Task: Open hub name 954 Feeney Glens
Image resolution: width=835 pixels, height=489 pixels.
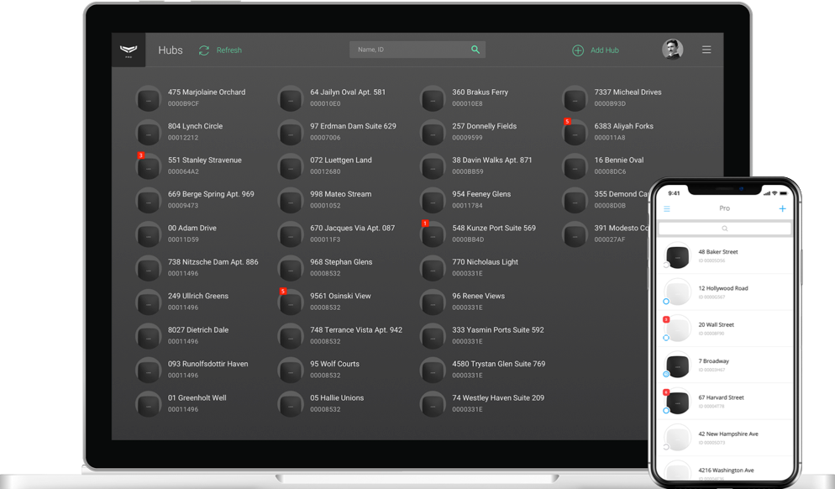Action: (481, 194)
